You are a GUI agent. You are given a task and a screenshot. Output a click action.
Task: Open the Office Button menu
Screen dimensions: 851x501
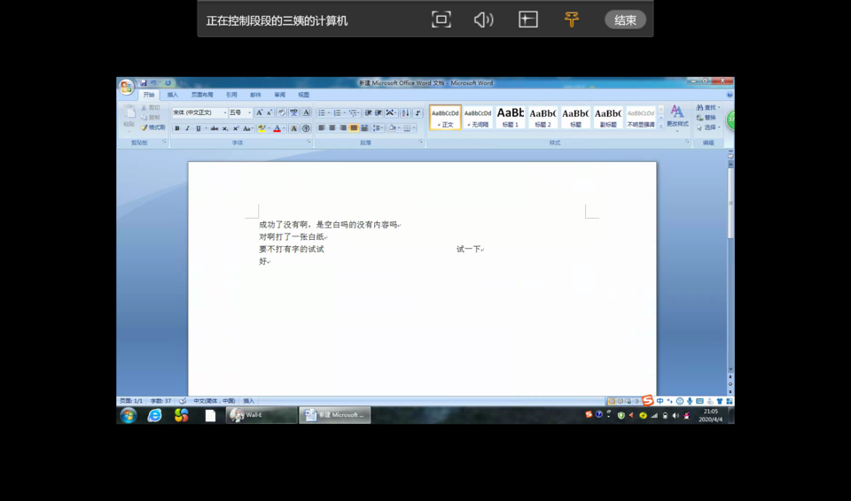pos(126,87)
